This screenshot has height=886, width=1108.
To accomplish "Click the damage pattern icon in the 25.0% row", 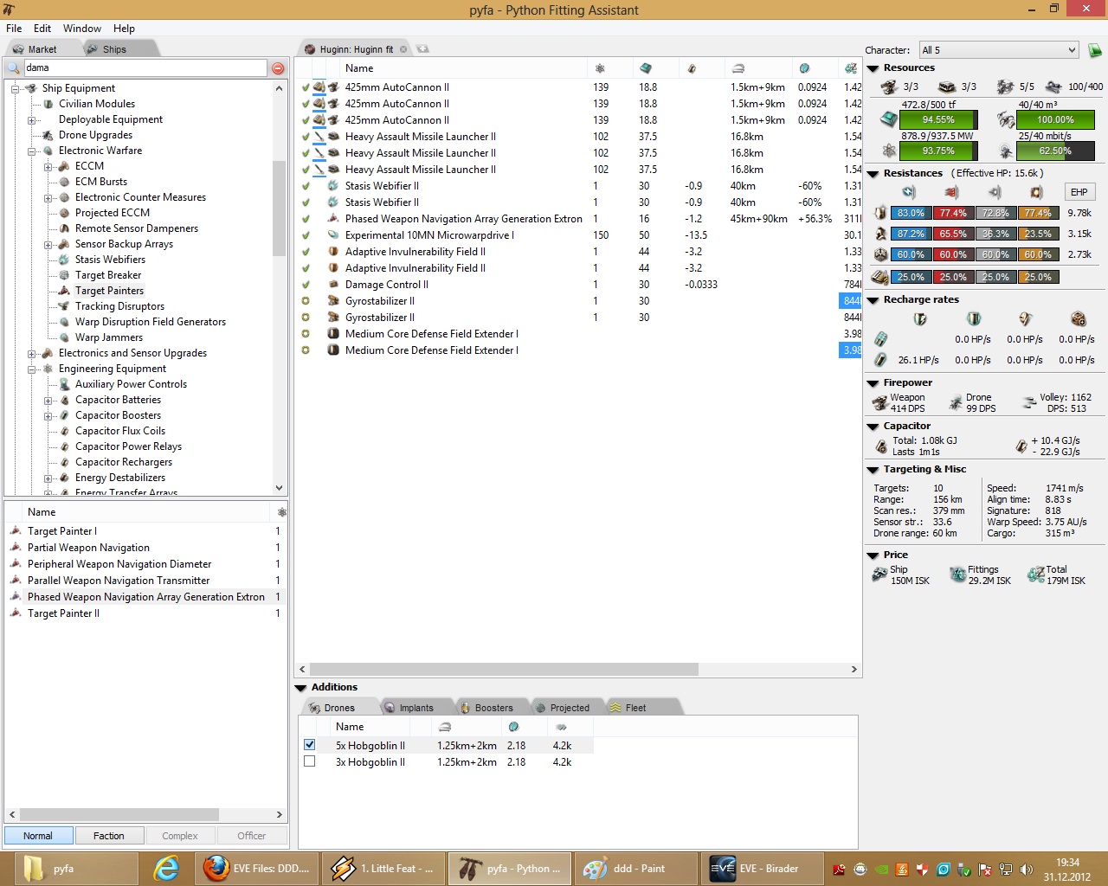I will point(880,277).
